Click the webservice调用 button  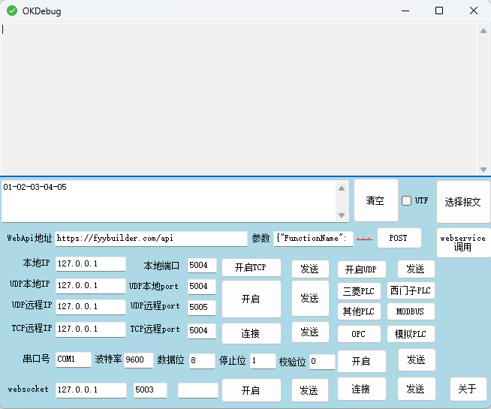pos(462,242)
